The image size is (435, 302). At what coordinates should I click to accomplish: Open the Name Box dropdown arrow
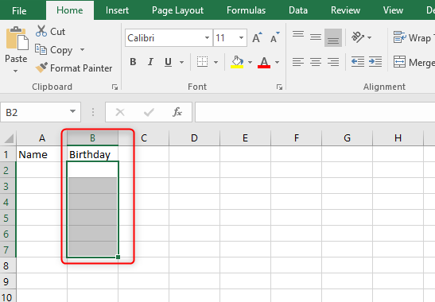pos(72,111)
